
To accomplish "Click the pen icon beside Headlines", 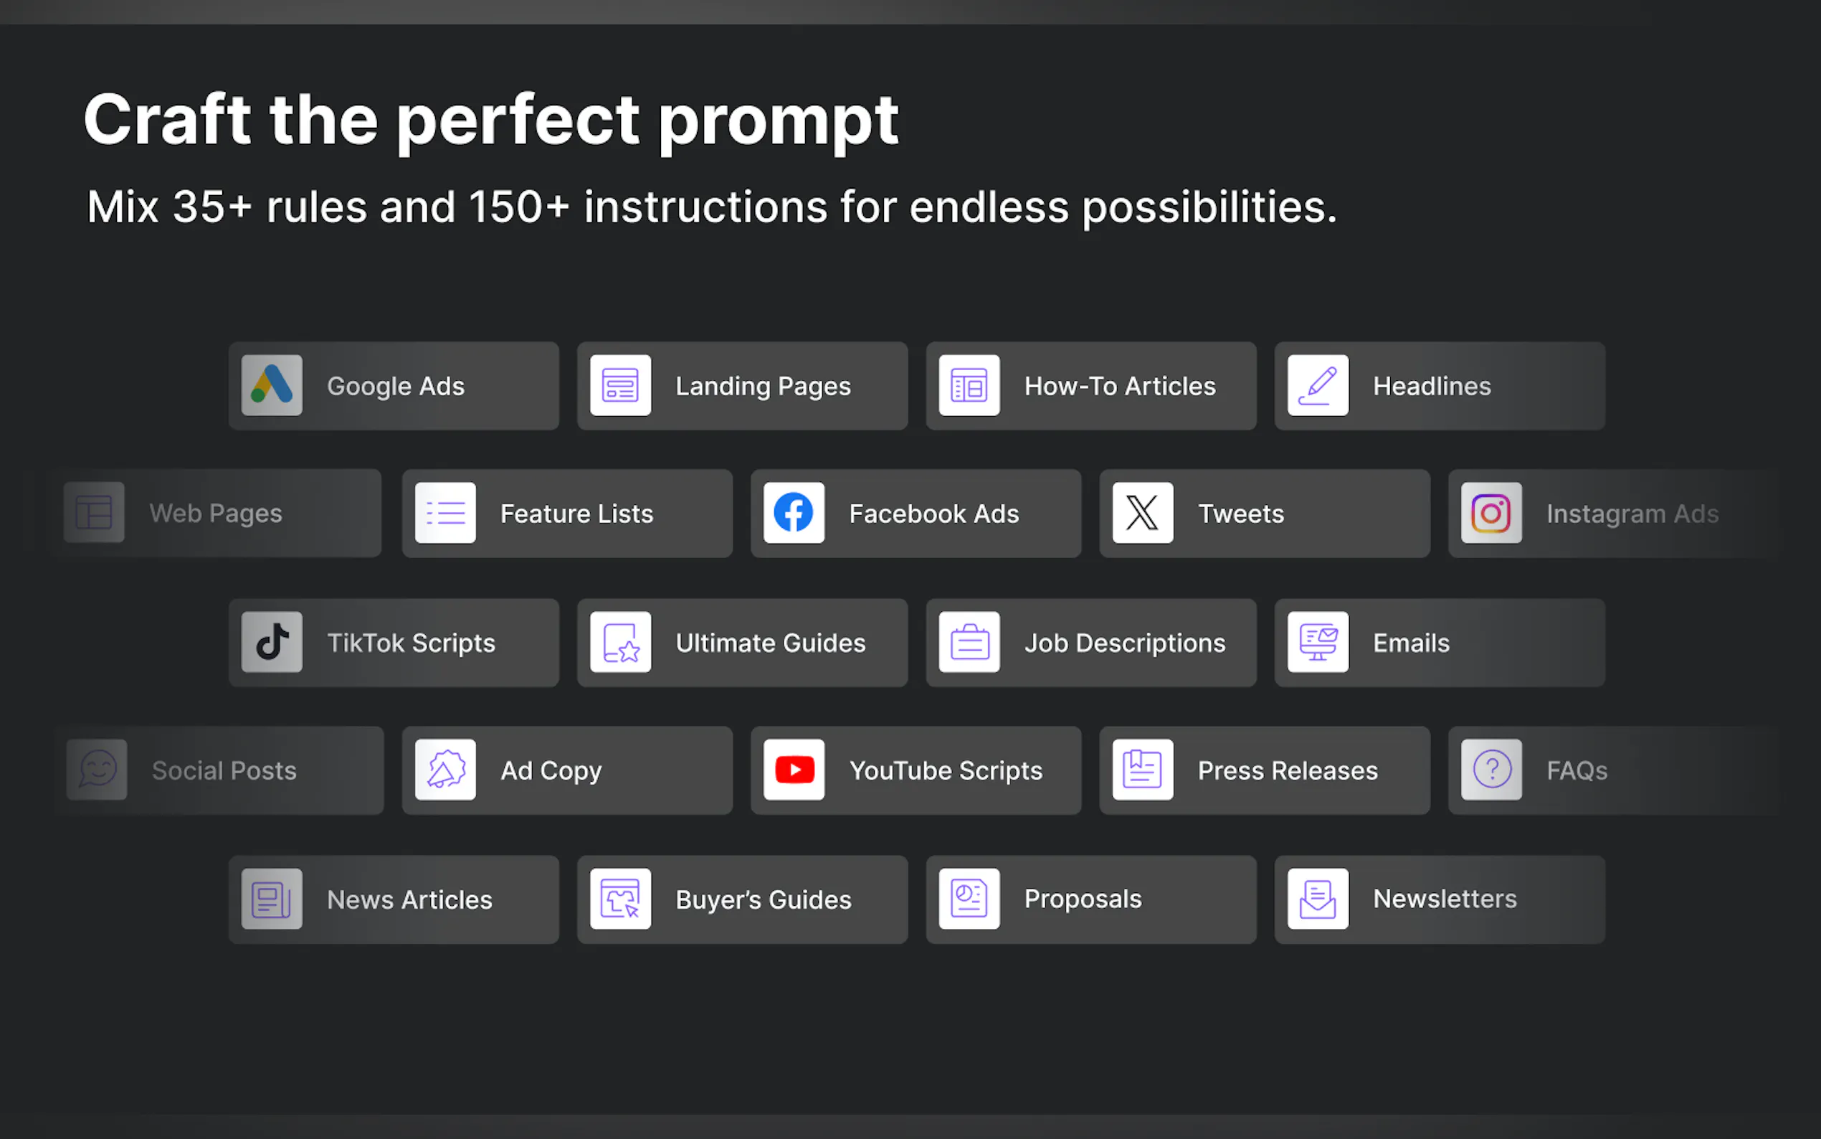I will pos(1318,386).
